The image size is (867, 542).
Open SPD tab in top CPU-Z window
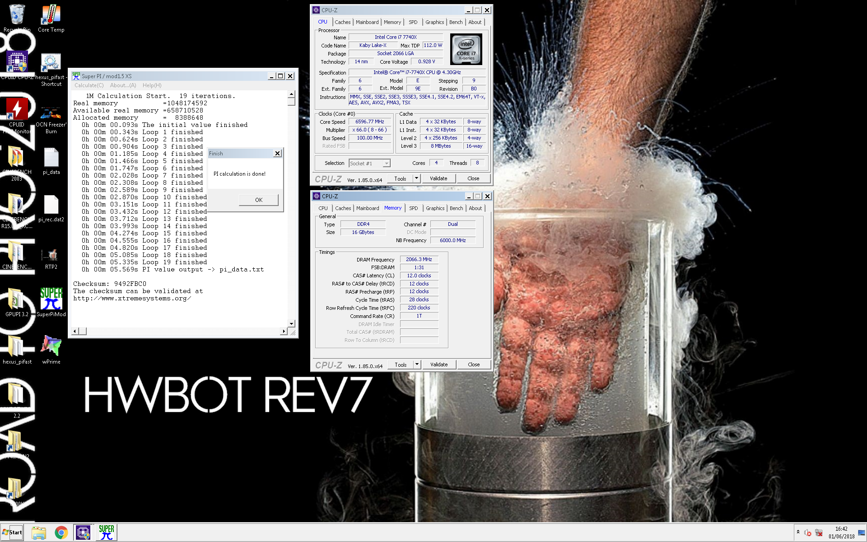click(x=413, y=22)
